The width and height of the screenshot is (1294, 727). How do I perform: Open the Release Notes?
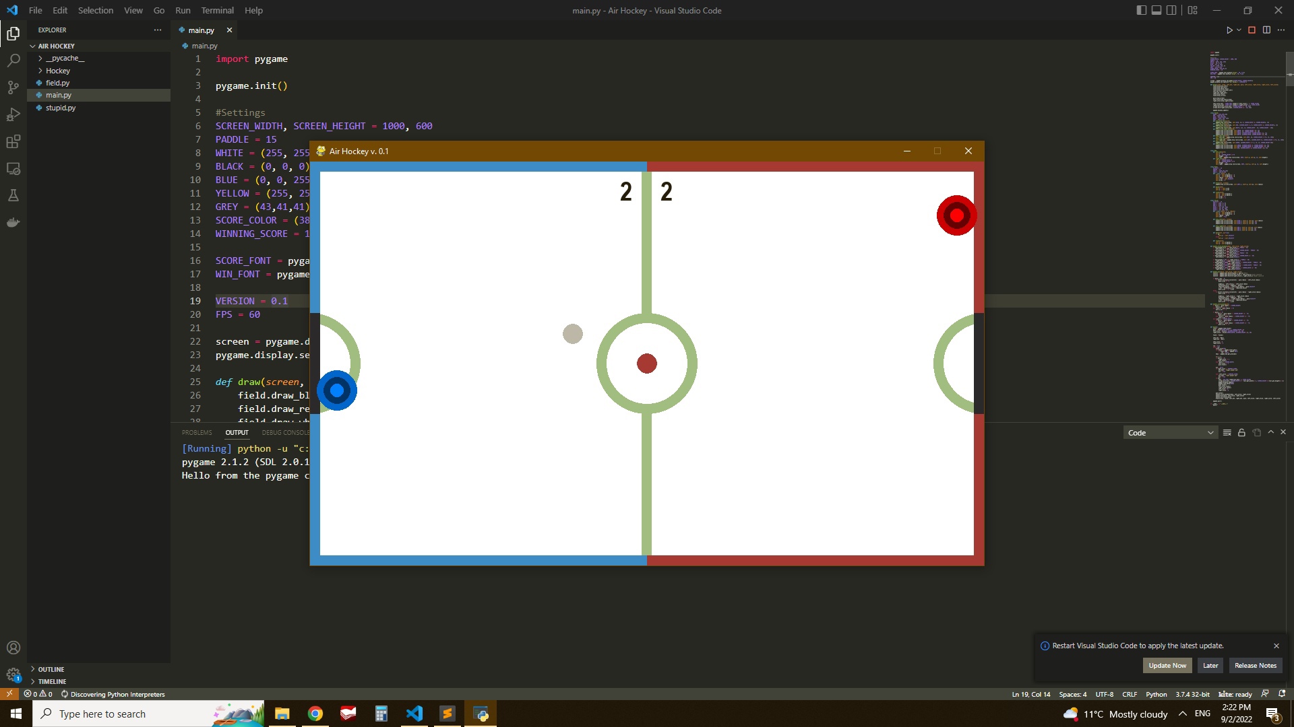[x=1255, y=665]
